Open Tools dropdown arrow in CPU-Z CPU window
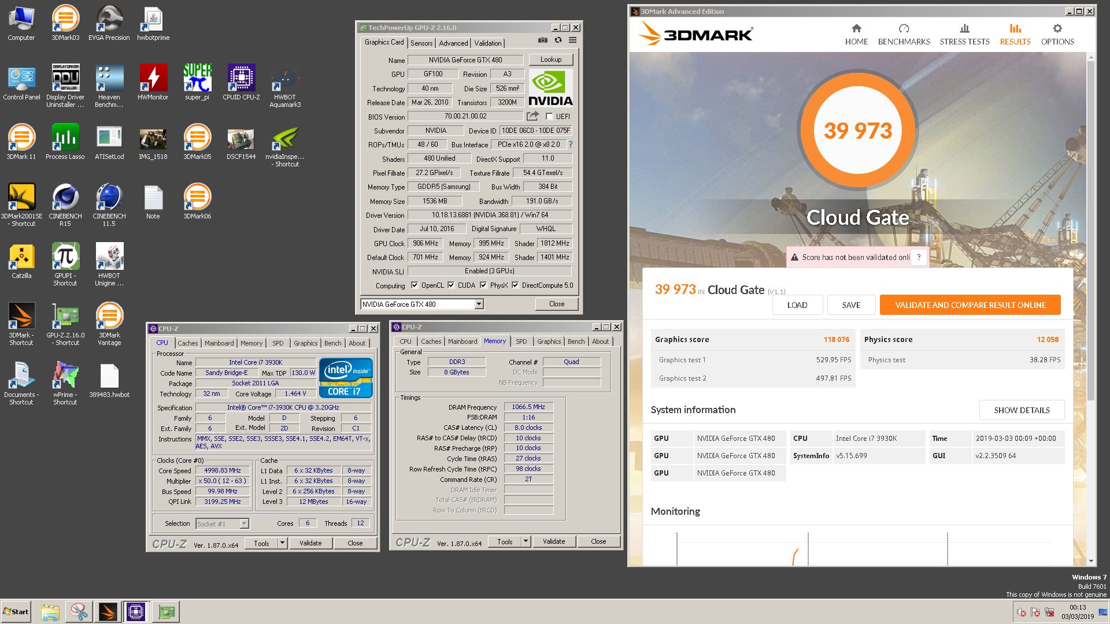 (282, 543)
